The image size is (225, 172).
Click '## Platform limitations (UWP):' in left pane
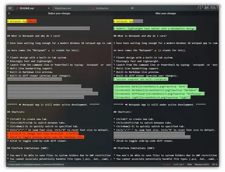(x=28, y=148)
